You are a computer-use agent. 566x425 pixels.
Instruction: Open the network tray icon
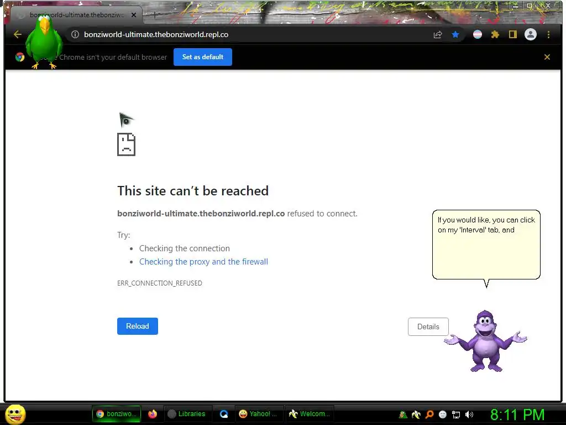456,414
